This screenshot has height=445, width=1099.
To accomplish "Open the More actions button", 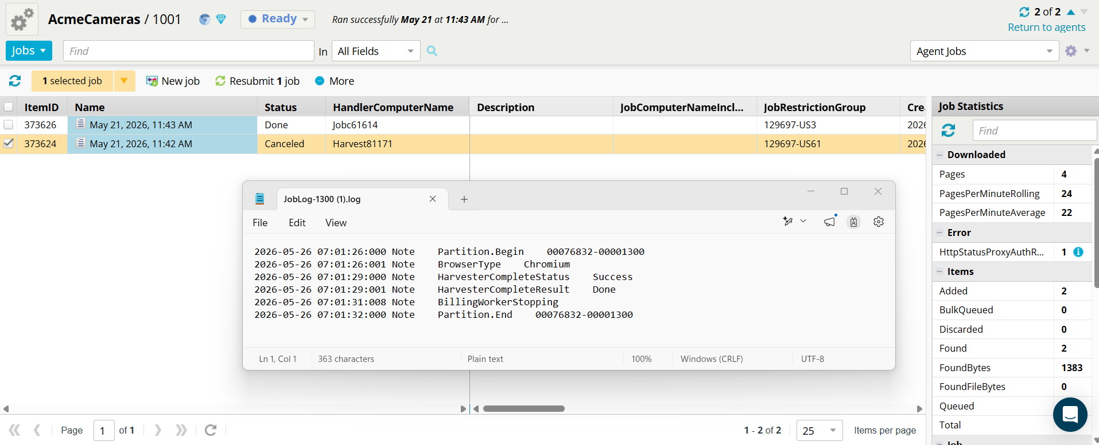I will tap(335, 81).
